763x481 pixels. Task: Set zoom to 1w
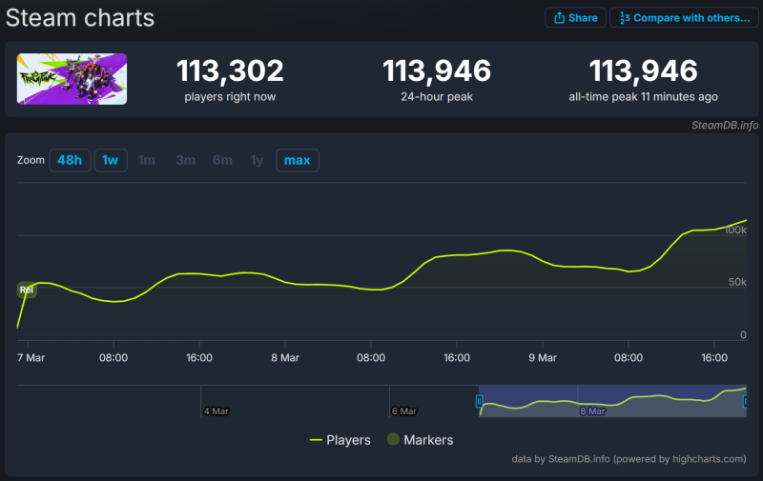click(111, 160)
